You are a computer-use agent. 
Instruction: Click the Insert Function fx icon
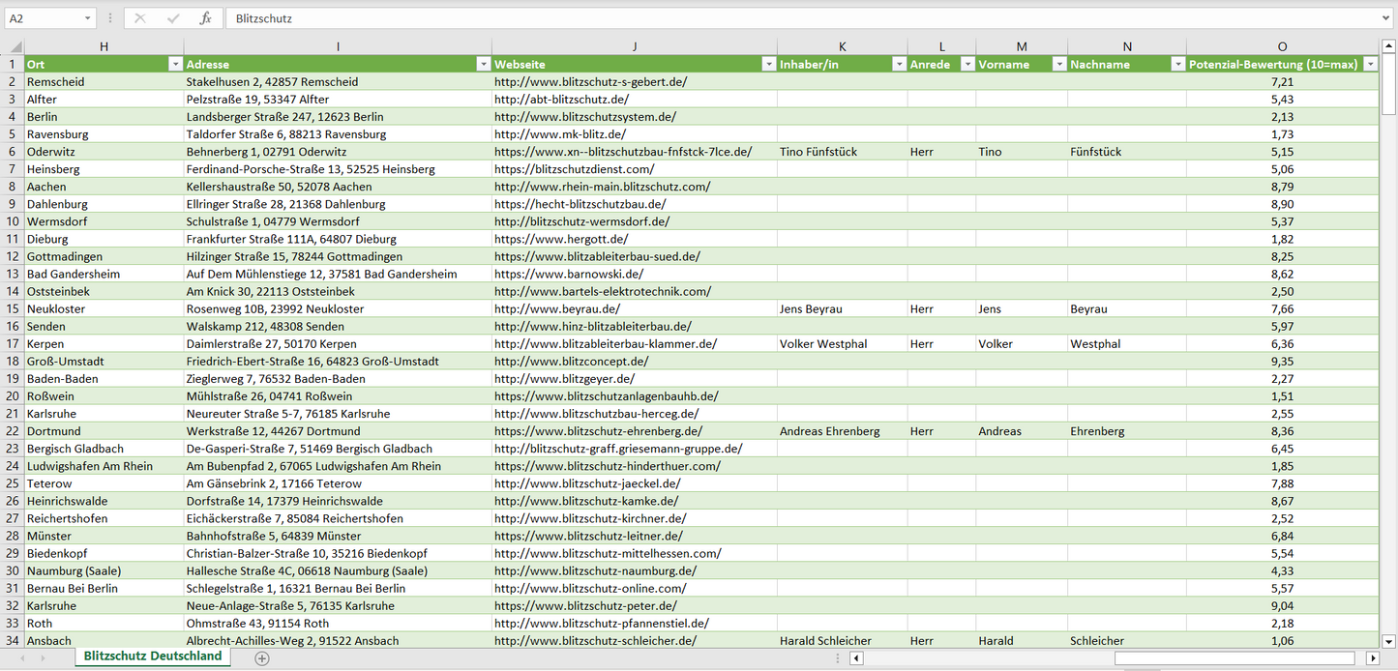pyautogui.click(x=205, y=18)
